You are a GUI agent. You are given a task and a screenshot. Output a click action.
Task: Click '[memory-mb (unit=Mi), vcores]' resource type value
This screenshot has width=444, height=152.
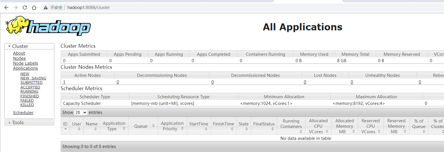pos(163,103)
